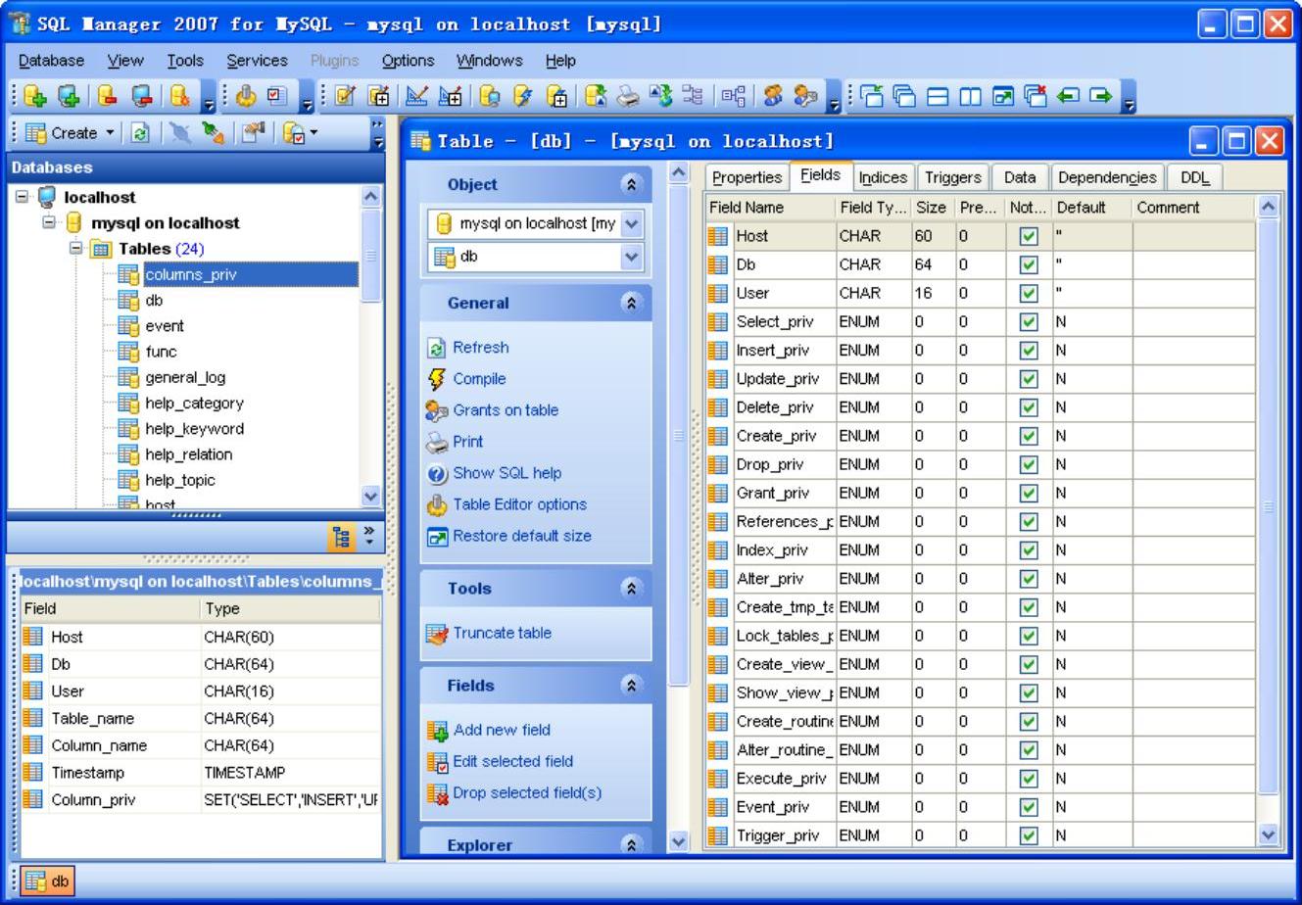1302x905 pixels.
Task: Collapse the localhost tree node
Action: click(23, 197)
